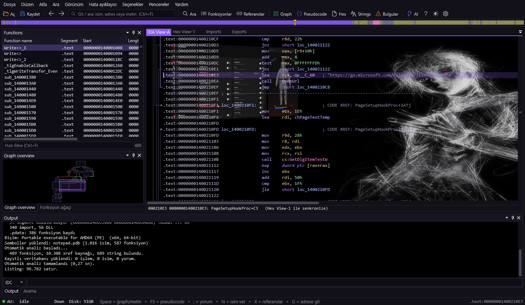
Task: Click the Functions list horizontal scrollbar
Action: [41, 139]
